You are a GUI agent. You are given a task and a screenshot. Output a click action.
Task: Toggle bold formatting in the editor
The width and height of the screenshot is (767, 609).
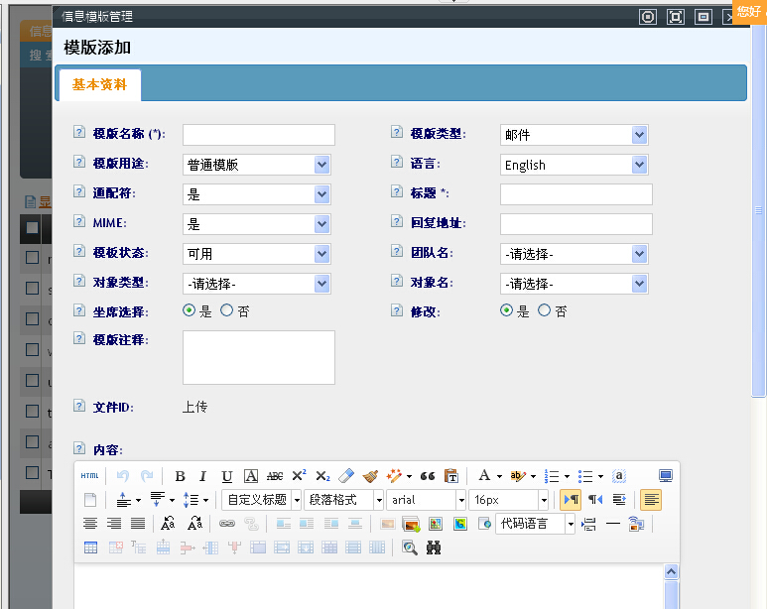(180, 476)
